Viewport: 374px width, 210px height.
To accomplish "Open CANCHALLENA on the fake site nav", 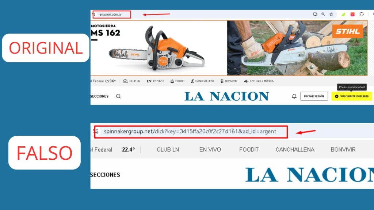I will pyautogui.click(x=295, y=149).
